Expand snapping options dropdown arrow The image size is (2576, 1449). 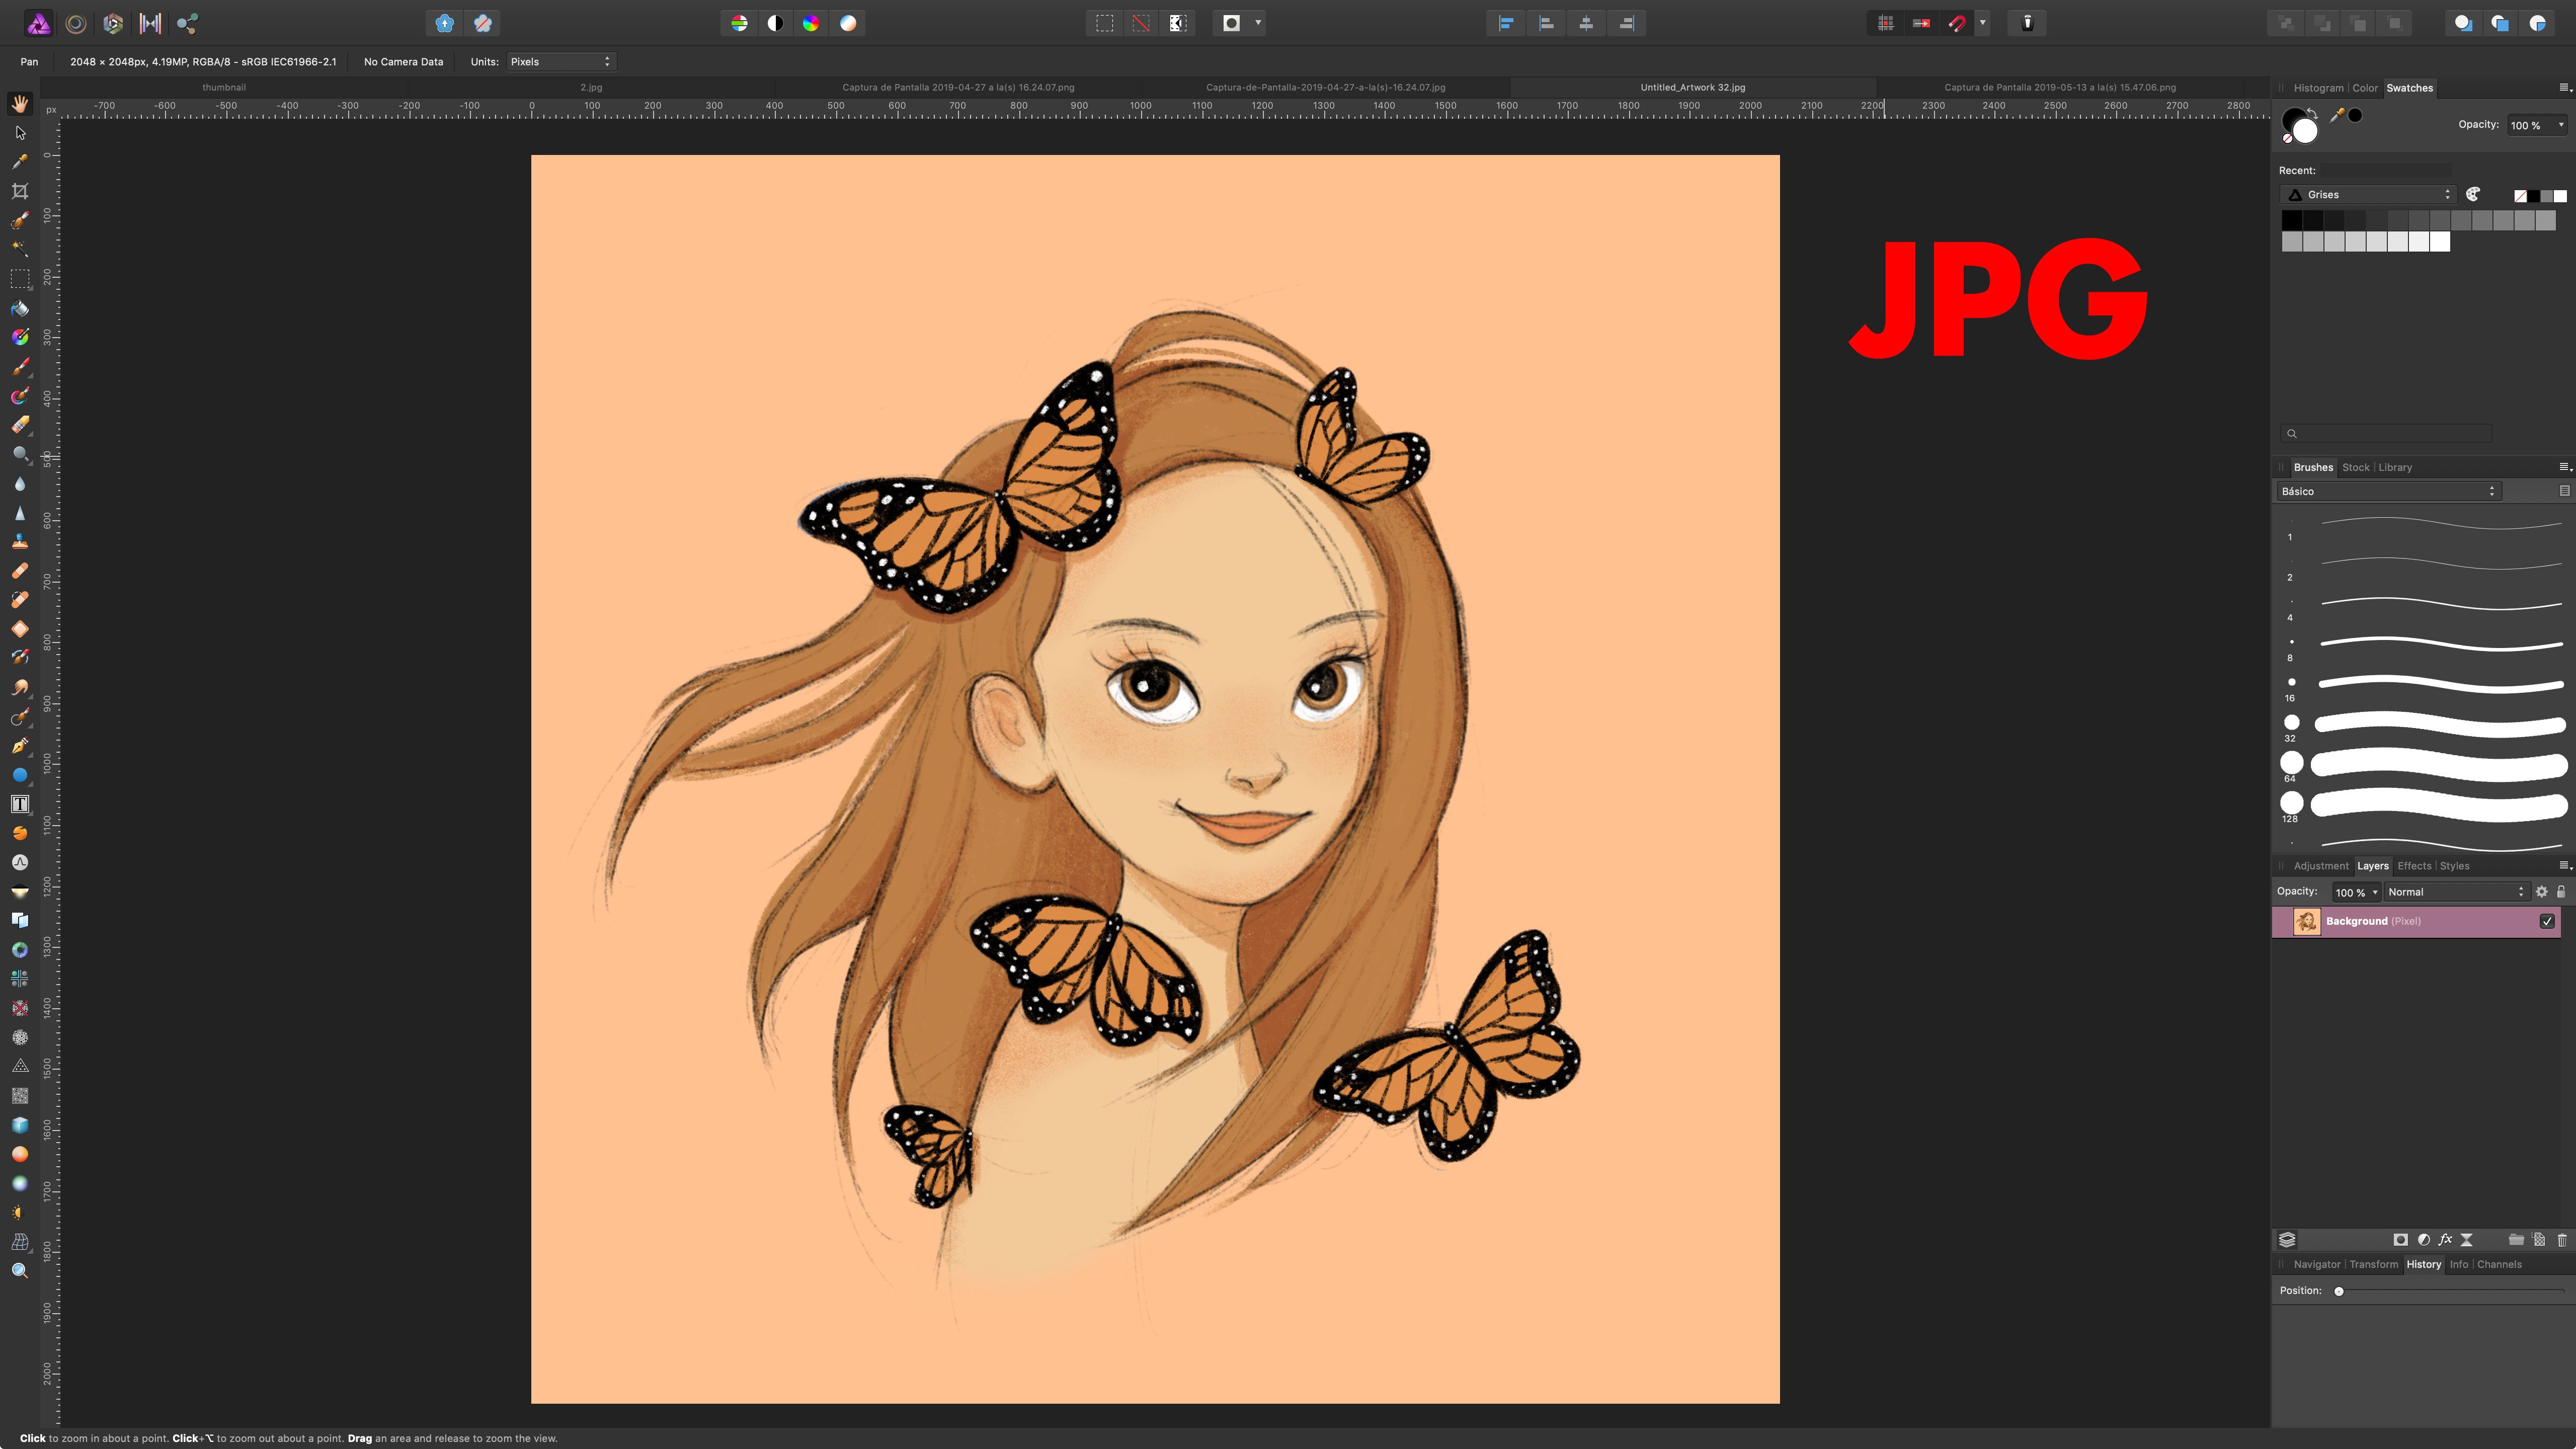(x=1982, y=23)
